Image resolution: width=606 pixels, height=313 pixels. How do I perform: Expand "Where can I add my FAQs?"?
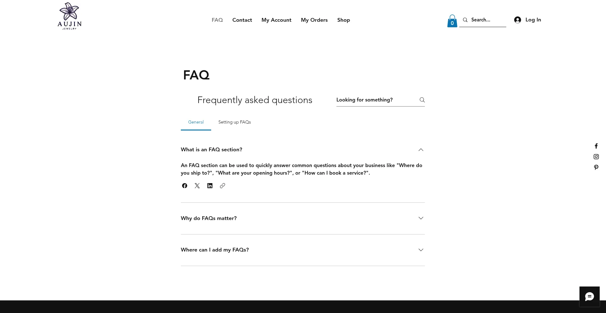coord(303,250)
